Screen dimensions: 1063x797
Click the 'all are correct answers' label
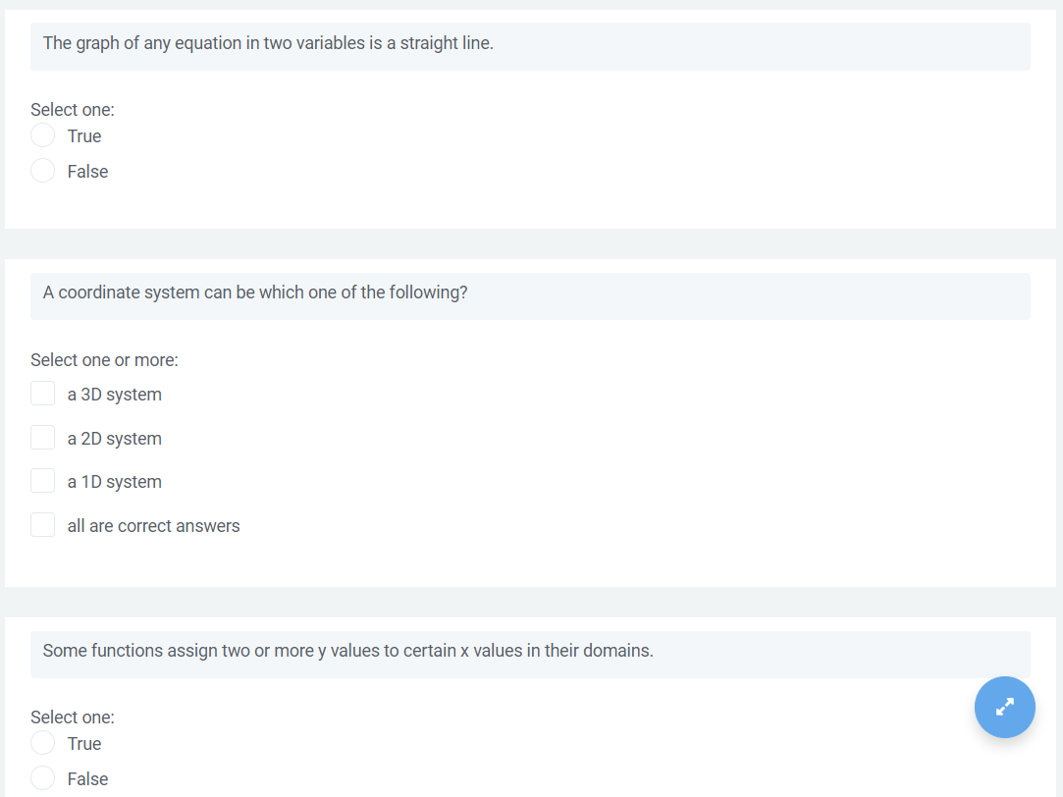pyautogui.click(x=153, y=525)
